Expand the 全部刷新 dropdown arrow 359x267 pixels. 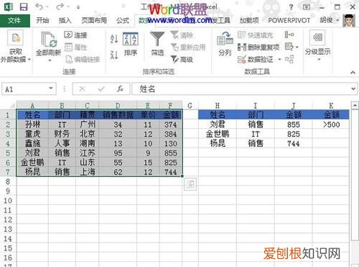pos(50,60)
